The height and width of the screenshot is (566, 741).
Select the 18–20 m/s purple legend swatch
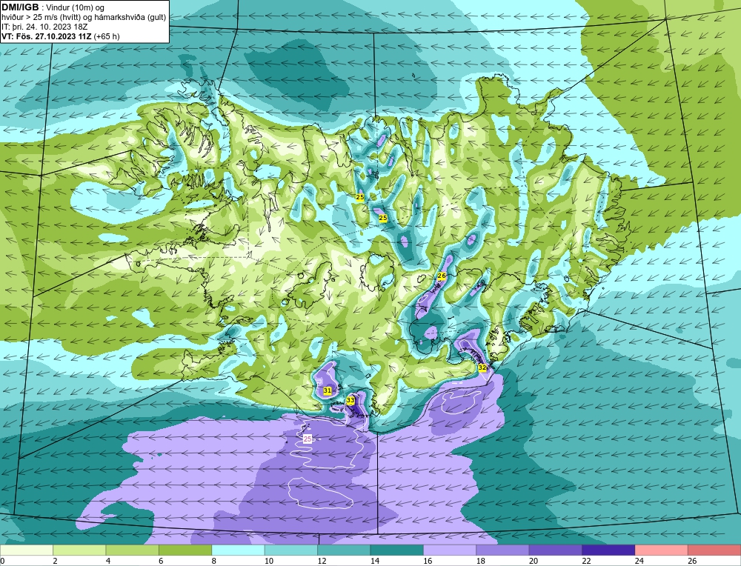(503, 550)
